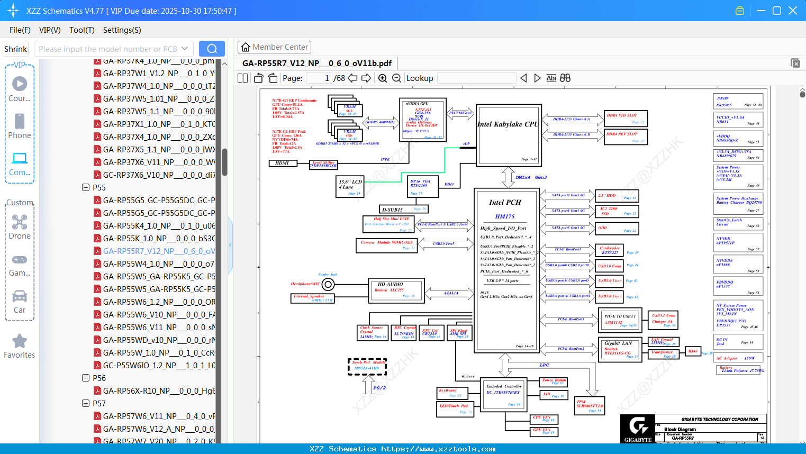This screenshot has height=454, width=806.
Task: Collapse the P55 folder
Action: pos(86,187)
